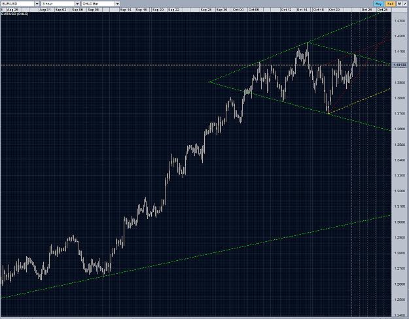Viewport: 409px width, 319px height.
Task: Click the Oct 12 date label
Action: (287, 10)
